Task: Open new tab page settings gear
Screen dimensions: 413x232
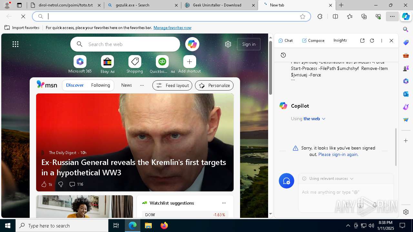Action: click(x=228, y=44)
